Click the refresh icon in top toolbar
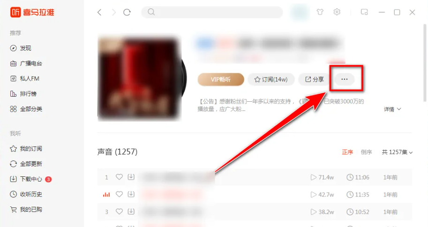The image size is (428, 227). coord(127,12)
